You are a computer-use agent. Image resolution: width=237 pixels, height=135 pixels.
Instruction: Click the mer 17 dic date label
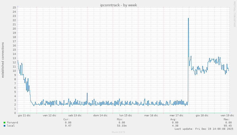coord(176,115)
